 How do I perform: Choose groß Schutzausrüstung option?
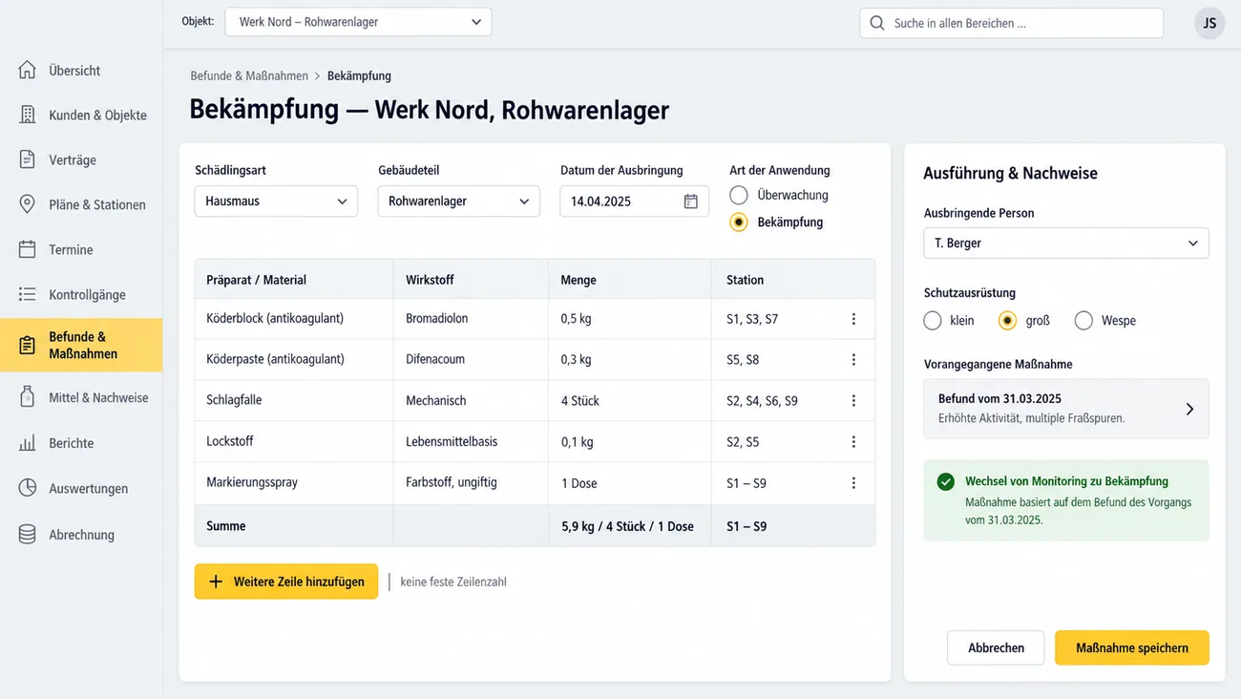[x=1007, y=321]
